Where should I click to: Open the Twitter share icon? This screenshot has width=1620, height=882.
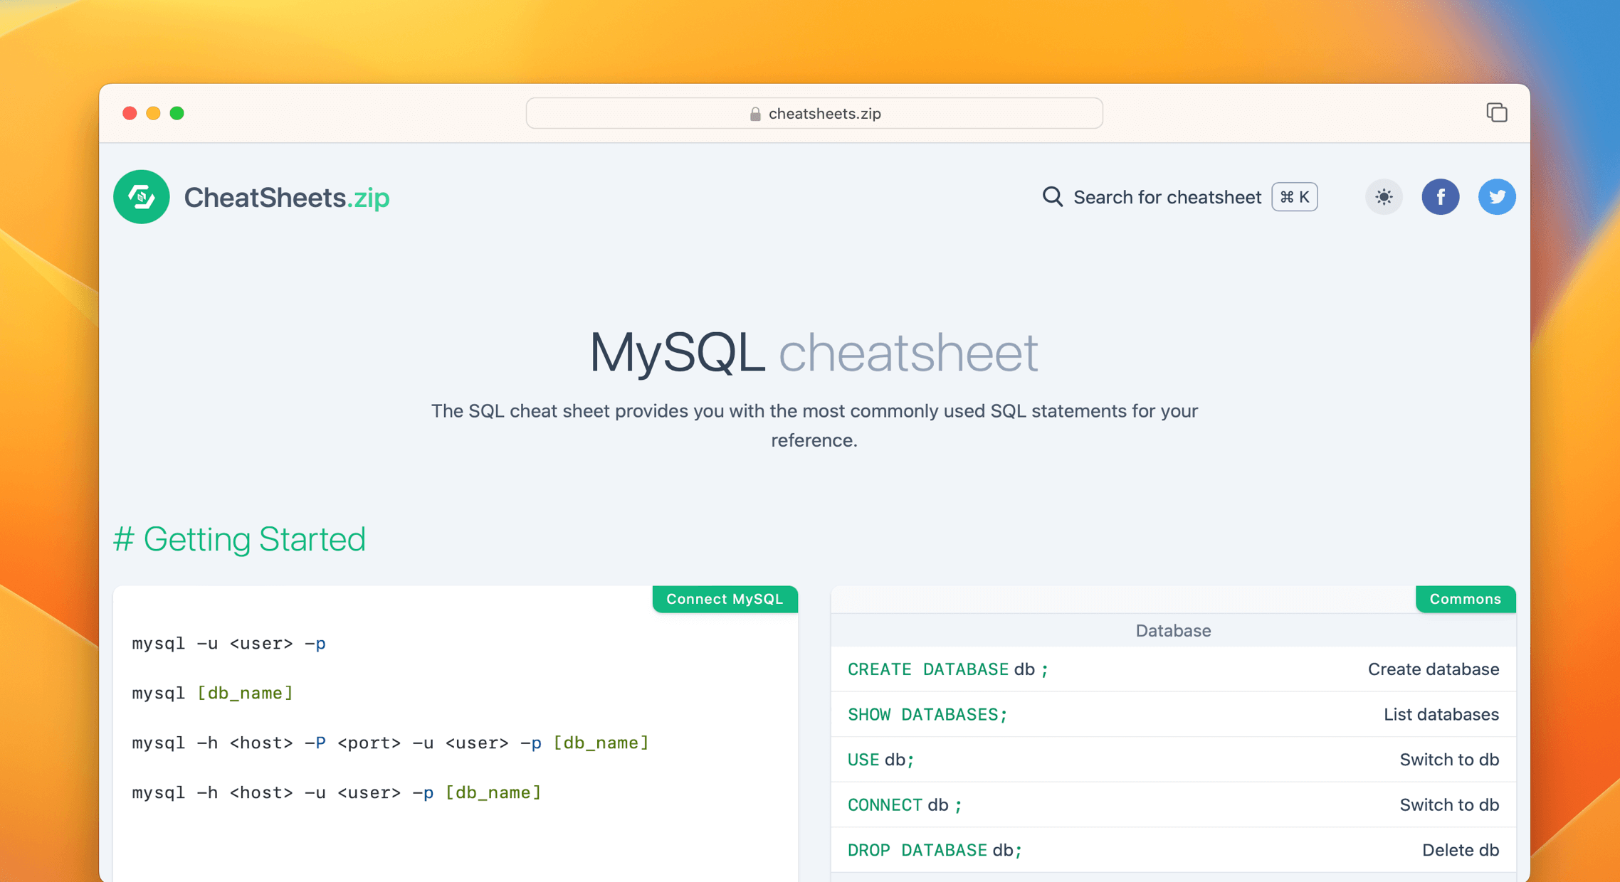point(1496,197)
